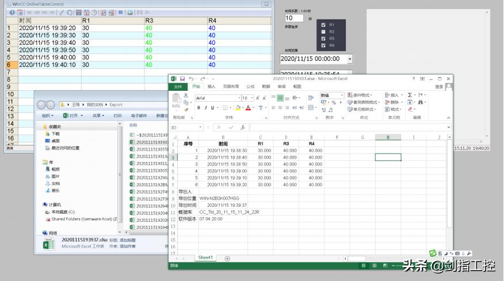Open fill color dropdown arrow in Excel
Viewport: 504px width, 281px height.
pos(243,107)
